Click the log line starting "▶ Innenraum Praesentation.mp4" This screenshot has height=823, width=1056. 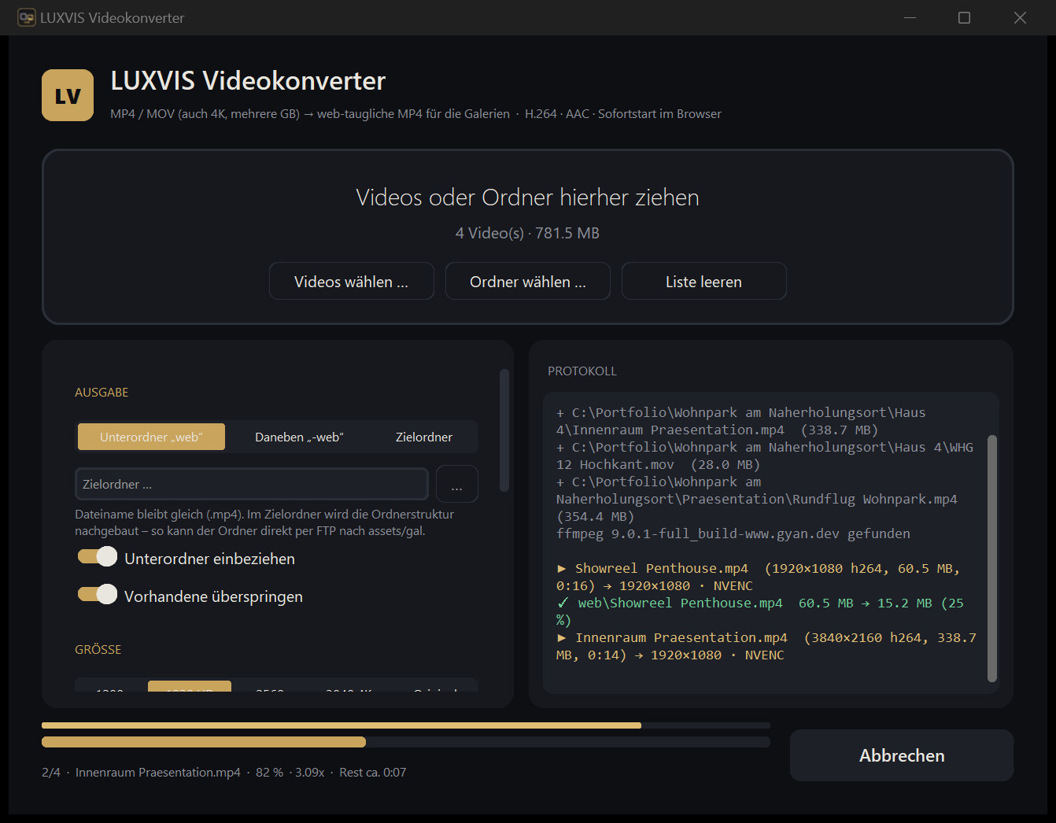[x=766, y=646]
